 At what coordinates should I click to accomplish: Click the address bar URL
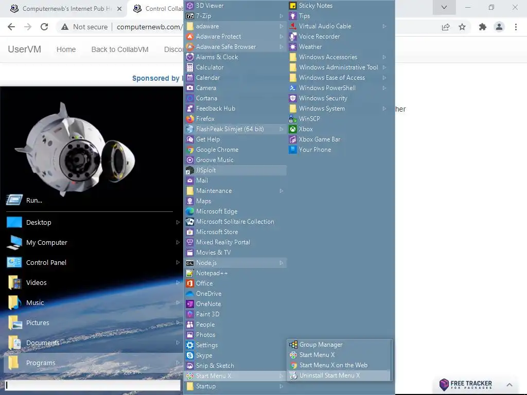click(x=150, y=27)
